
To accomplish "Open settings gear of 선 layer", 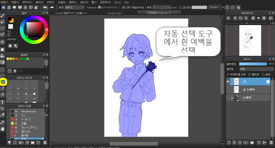I will [268, 81].
